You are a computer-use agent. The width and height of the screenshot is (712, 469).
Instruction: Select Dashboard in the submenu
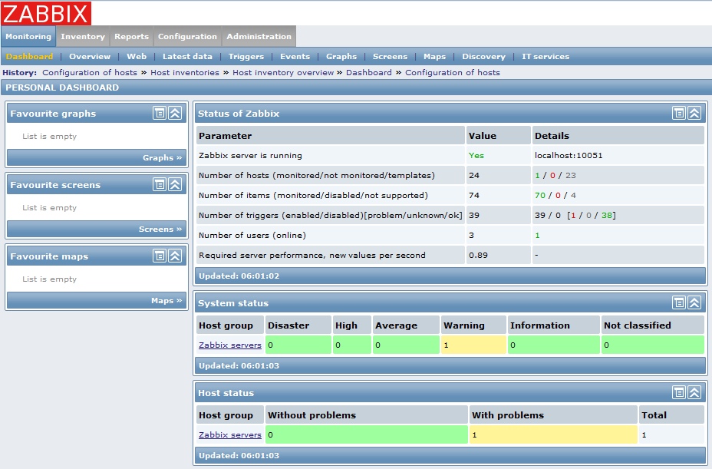click(x=29, y=56)
